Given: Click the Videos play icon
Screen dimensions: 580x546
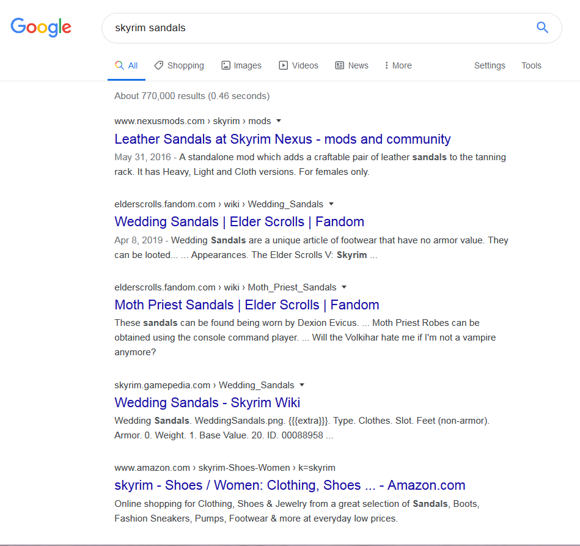Looking at the screenshot, I should (x=284, y=65).
